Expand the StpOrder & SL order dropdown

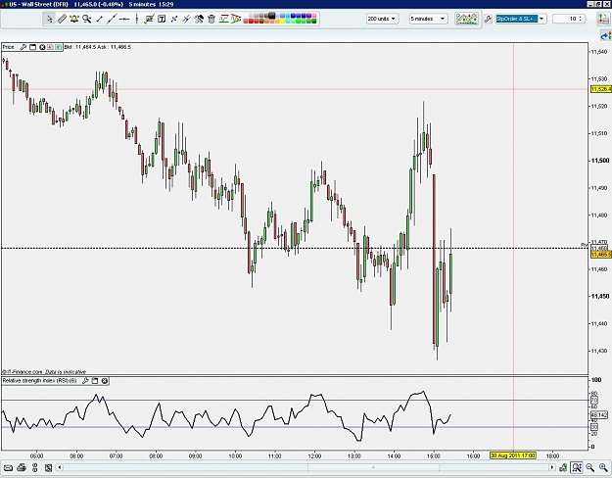pos(541,19)
